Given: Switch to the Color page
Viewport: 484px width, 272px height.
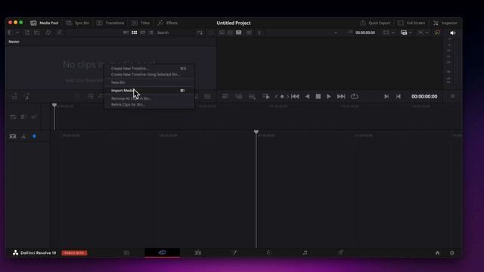Looking at the screenshot, I should point(269,252).
